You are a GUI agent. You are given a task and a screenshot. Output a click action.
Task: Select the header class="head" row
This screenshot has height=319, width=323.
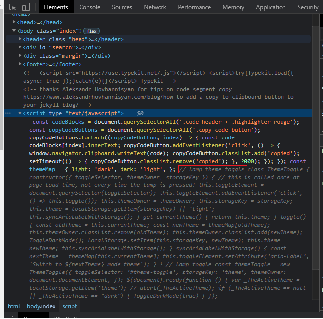click(158, 39)
